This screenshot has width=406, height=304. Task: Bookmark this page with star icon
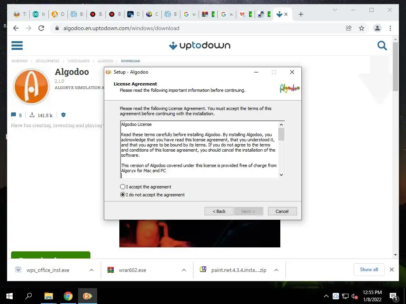point(362,28)
